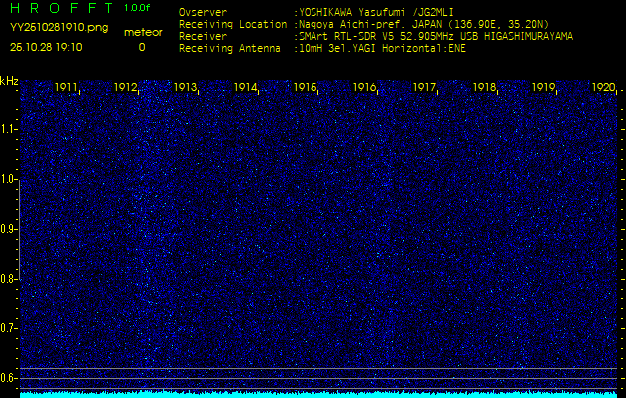
Task: Select the 1911 time marker
Action: (x=67, y=88)
